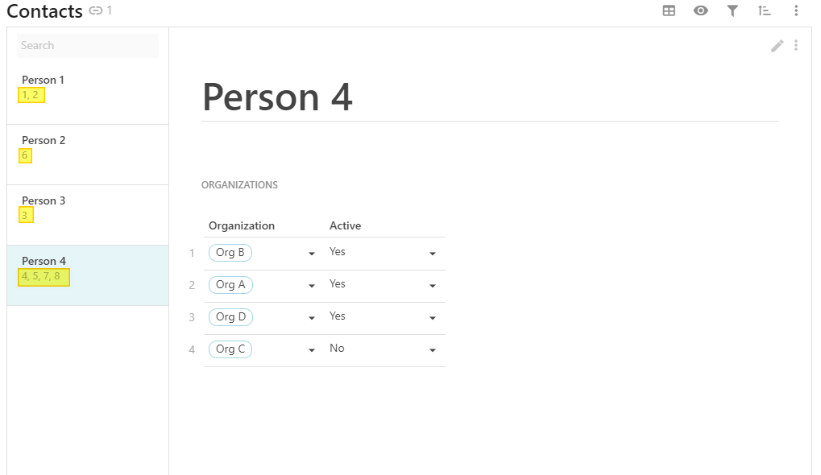Screen dimensions: 821x475
Task: Open the filter funnel icon
Action: coord(732,10)
